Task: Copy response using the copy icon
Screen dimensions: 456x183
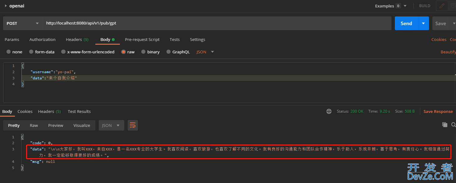Action: coord(445,125)
